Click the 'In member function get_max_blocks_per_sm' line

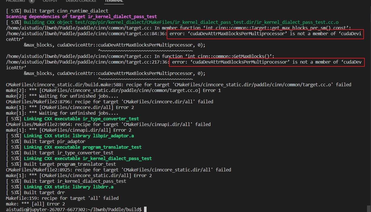[178, 28]
